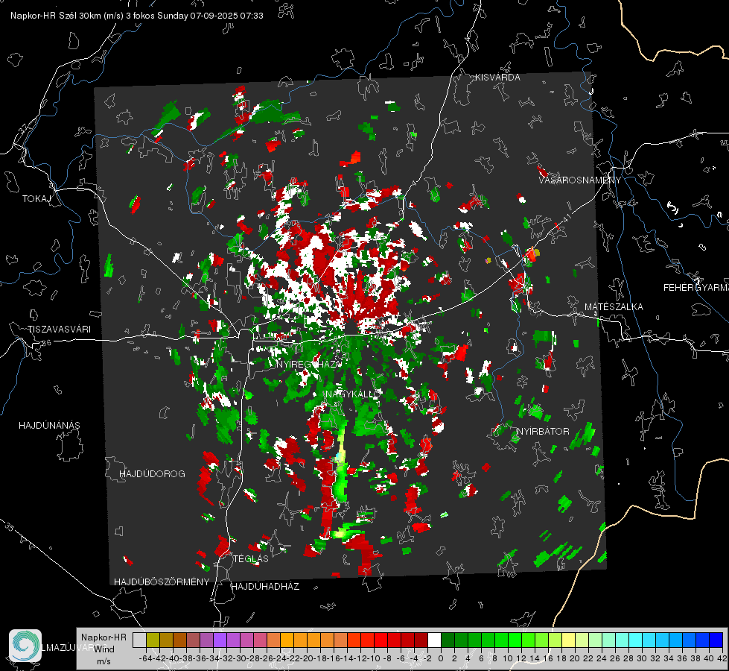This screenshot has width=729, height=671.
Task: Click the NYÍREGYHÁZA city label
Action: tap(309, 364)
